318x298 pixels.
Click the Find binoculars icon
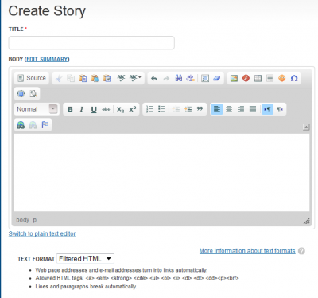[x=178, y=78]
